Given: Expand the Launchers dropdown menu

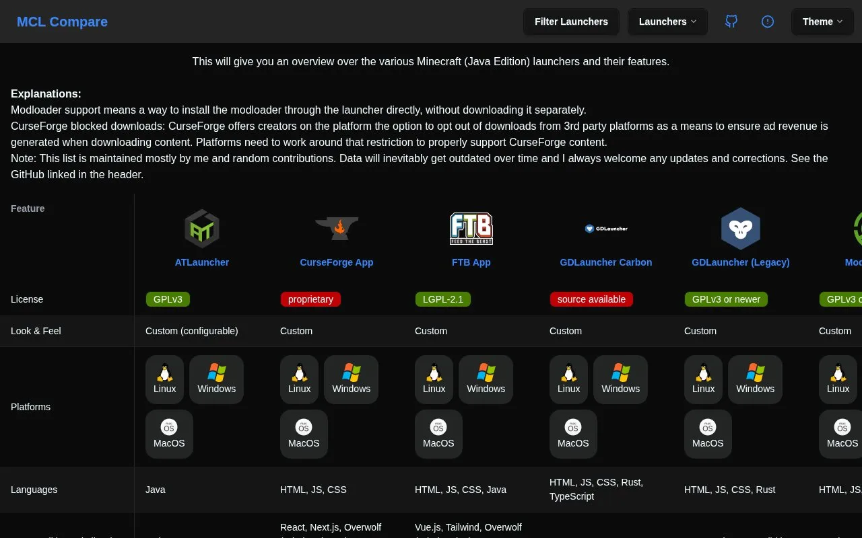Looking at the screenshot, I should coord(667,22).
